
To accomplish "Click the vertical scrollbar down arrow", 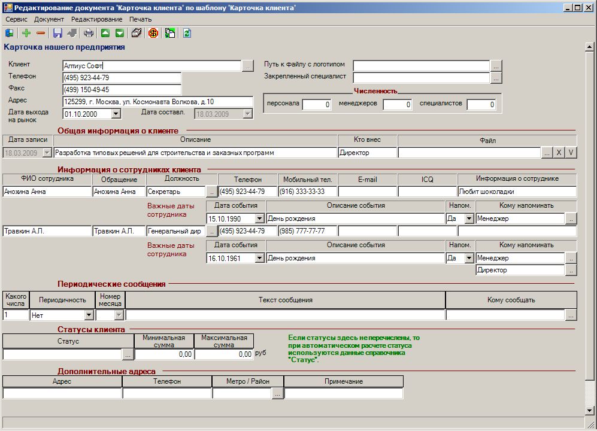I will [589, 411].
